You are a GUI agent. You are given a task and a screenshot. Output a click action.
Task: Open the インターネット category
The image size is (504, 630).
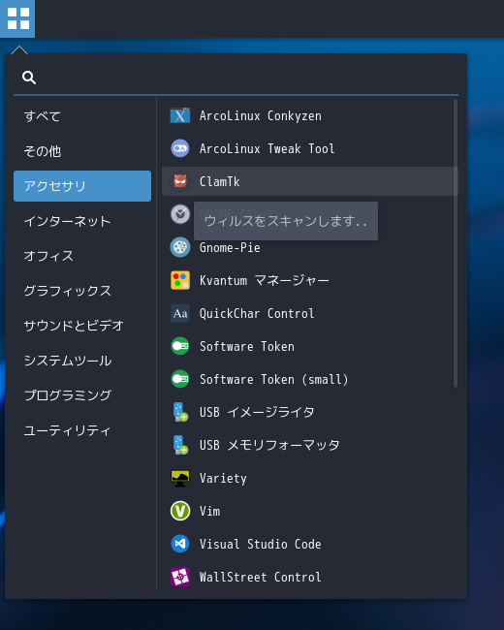pos(67,221)
